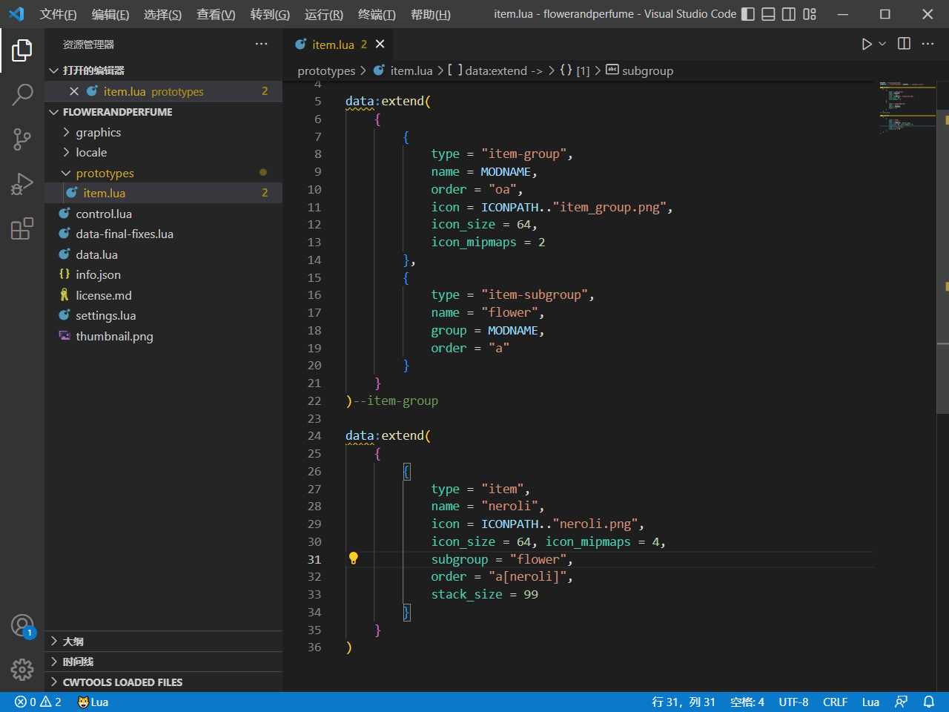Open the Search view in activity bar
The width and height of the screenshot is (949, 712).
(22, 94)
